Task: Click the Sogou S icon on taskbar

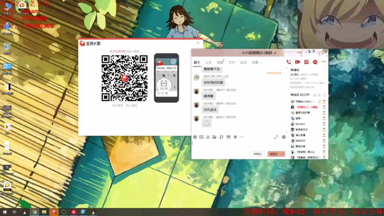Action: [83, 212]
